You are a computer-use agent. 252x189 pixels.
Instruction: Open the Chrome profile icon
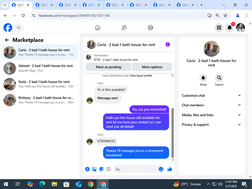[237, 16]
